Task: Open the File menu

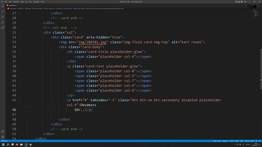Action: tap(6, 2)
